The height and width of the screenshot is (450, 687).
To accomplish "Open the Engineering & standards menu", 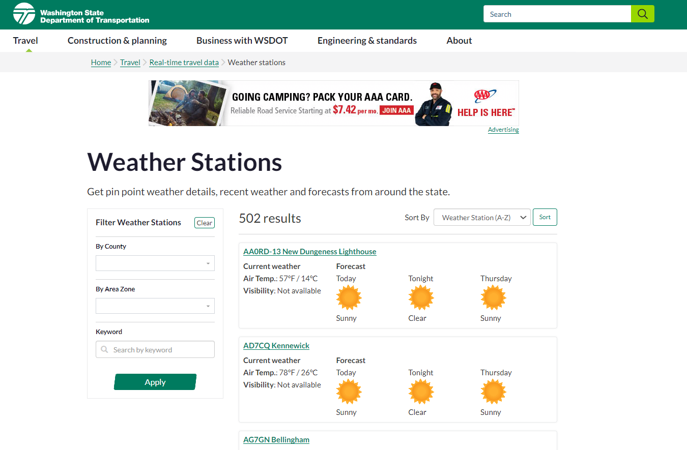I will (367, 41).
